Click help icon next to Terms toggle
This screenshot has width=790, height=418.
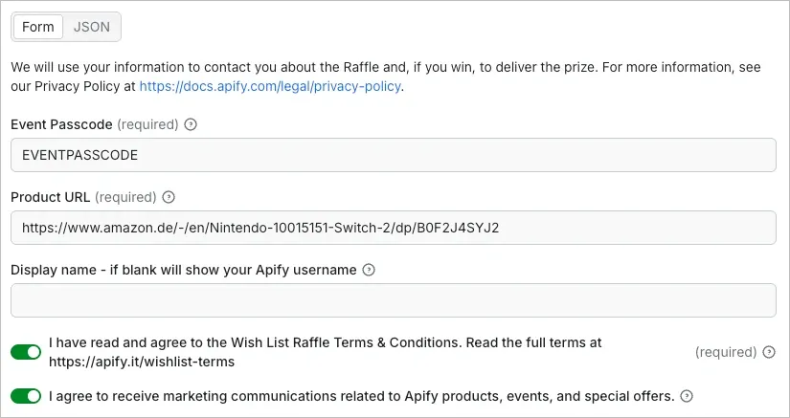pos(769,352)
